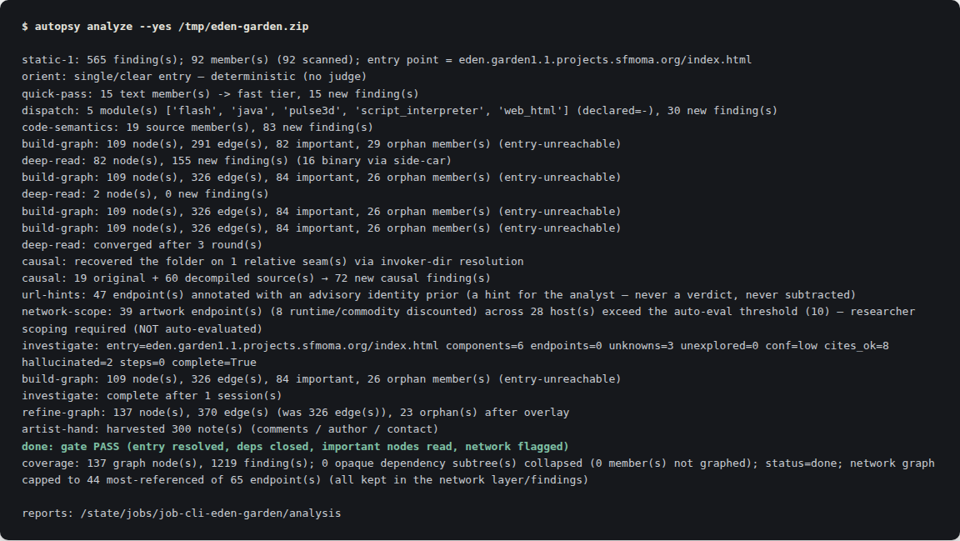Click the green 'done: gate PASS' line

[x=295, y=446]
